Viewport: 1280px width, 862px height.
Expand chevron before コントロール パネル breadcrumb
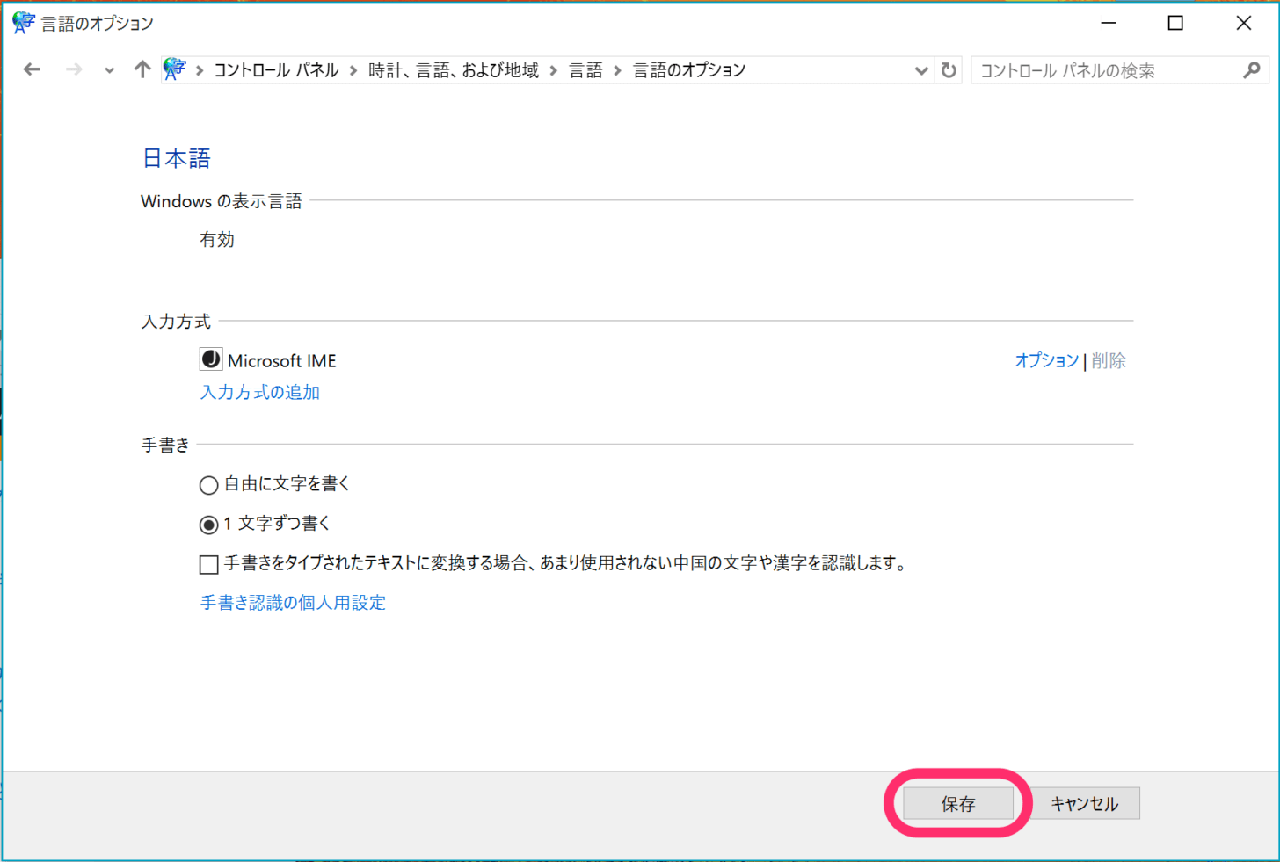200,70
